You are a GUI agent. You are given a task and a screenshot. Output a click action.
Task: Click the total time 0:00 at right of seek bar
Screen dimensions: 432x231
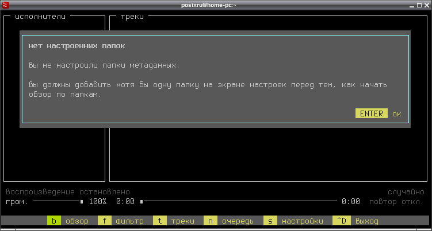[351, 202]
